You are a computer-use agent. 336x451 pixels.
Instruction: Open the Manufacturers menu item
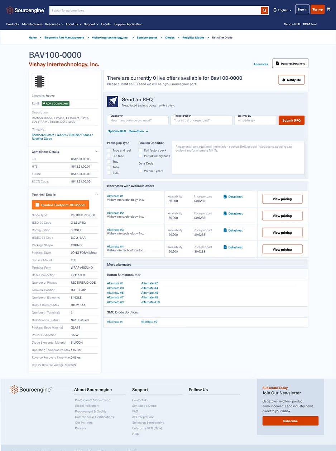[x=32, y=24]
